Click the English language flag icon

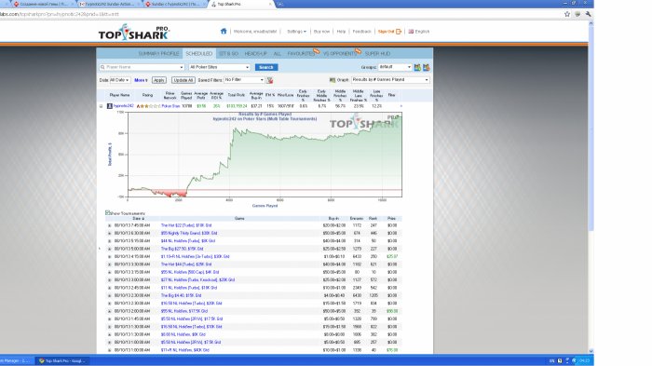point(411,32)
